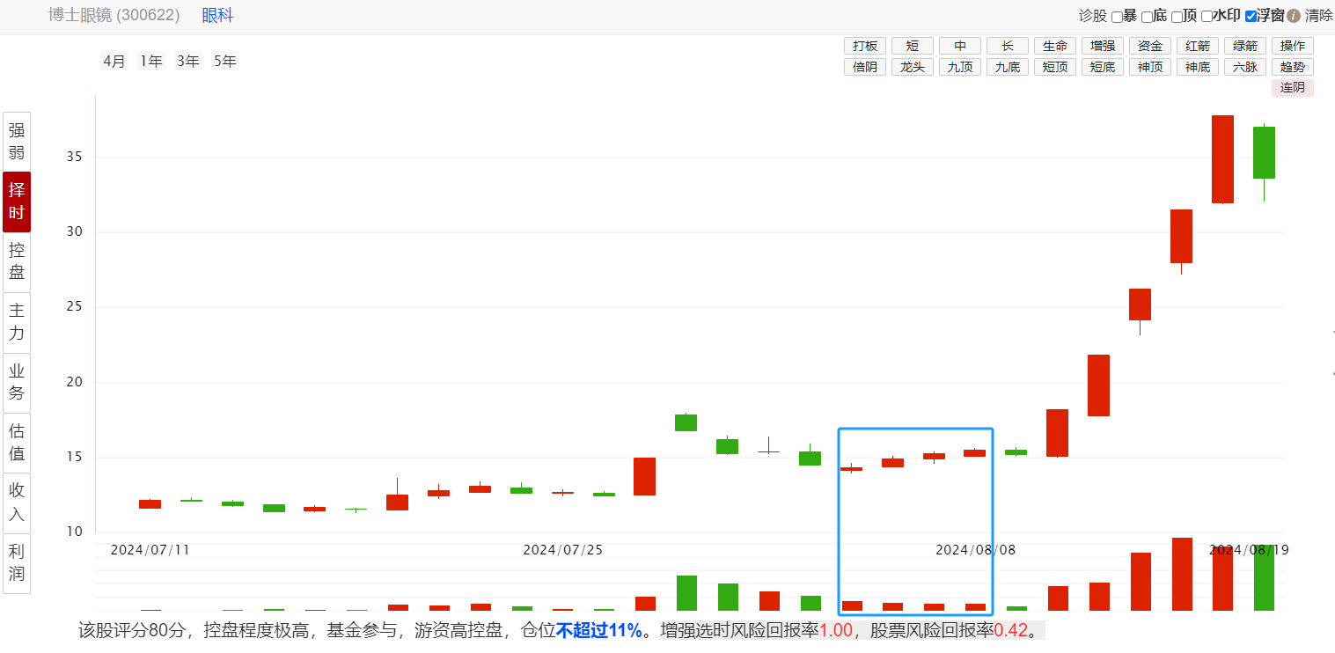Click the 短顶 indicator button
1335x653 pixels.
(x=1055, y=67)
